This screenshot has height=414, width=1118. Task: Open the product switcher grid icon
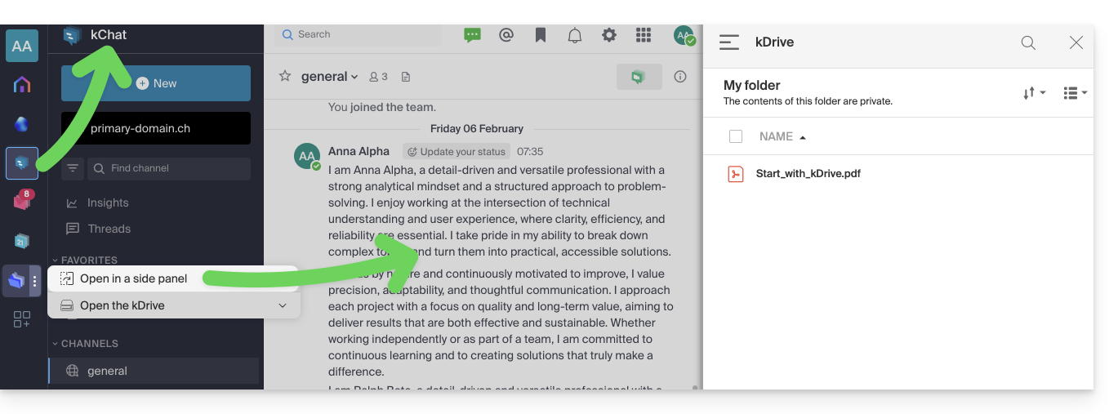(644, 35)
